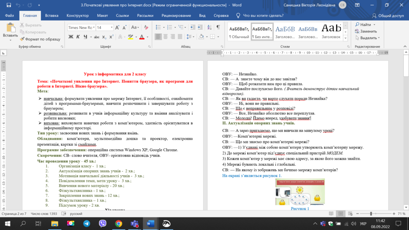Click the bulleted list icon

[158, 27]
